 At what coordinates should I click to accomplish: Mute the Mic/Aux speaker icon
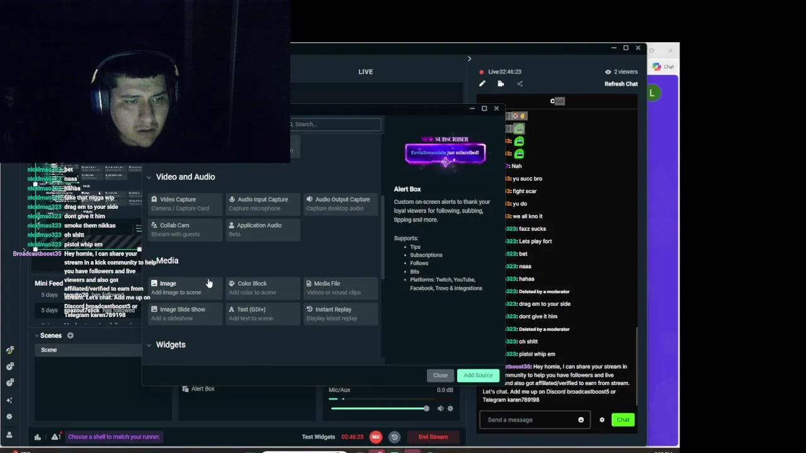click(440, 408)
